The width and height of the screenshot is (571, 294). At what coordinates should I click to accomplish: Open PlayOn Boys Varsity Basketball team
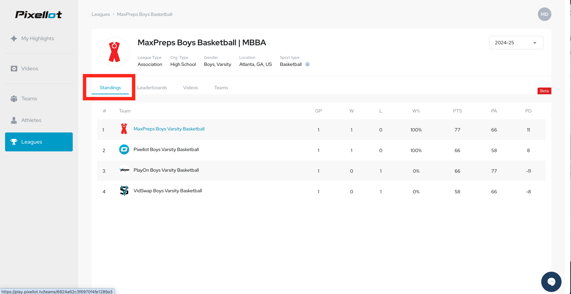point(166,170)
